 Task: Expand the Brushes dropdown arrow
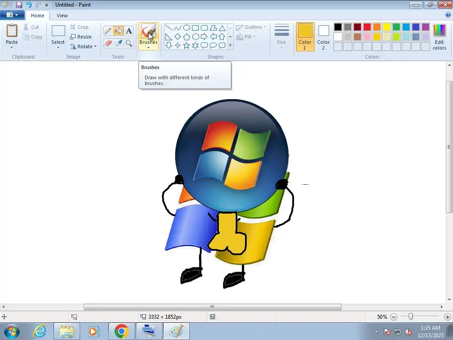tap(148, 48)
